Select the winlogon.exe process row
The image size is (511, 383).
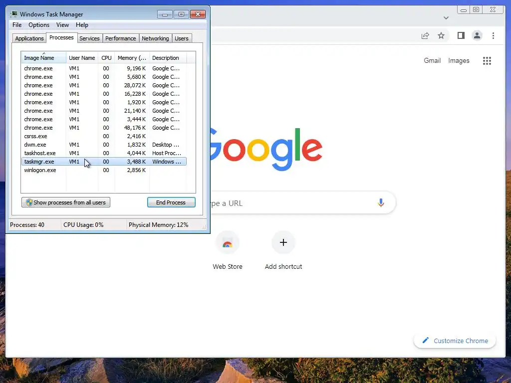(104, 170)
